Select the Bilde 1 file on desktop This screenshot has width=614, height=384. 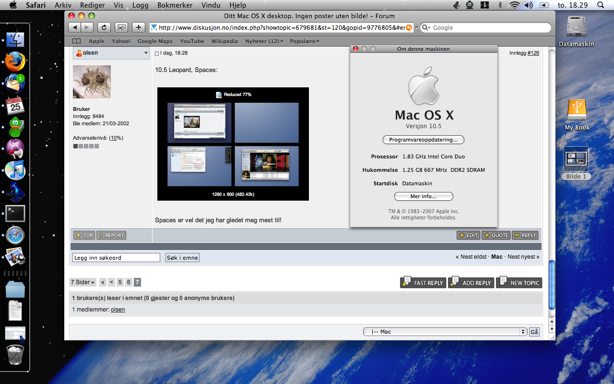(x=576, y=163)
